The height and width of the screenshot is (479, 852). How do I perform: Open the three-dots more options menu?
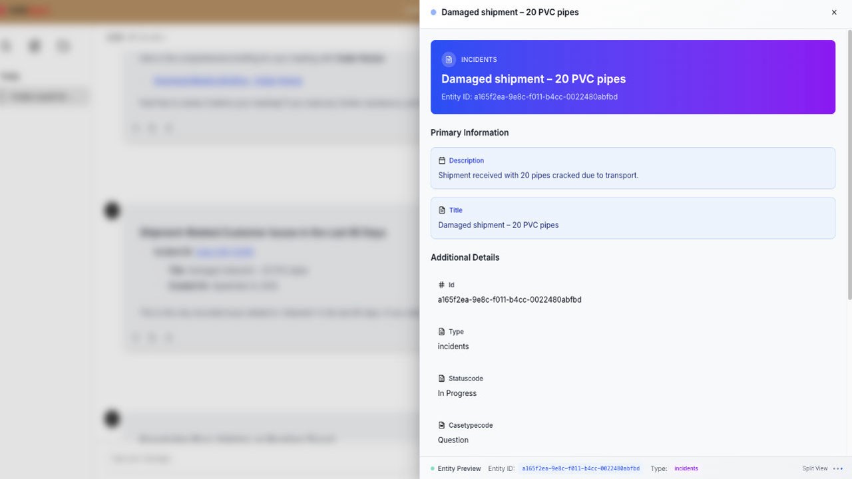[x=837, y=468]
